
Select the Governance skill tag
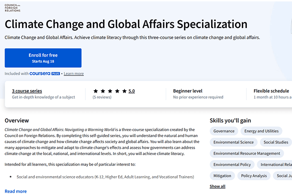pos(224,131)
